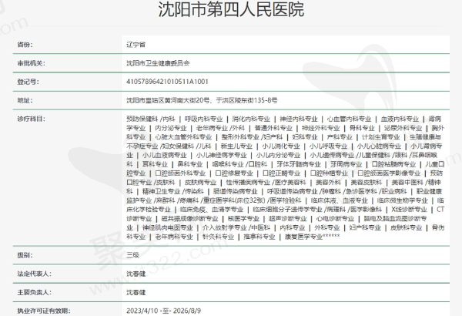Click 牙体牙髓病专业 entry
The image size is (462, 316).
[299, 164]
